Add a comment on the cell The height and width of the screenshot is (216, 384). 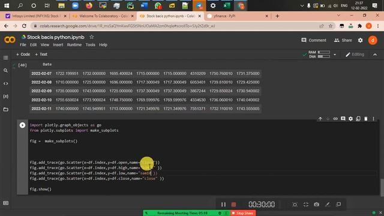[x=343, y=119]
